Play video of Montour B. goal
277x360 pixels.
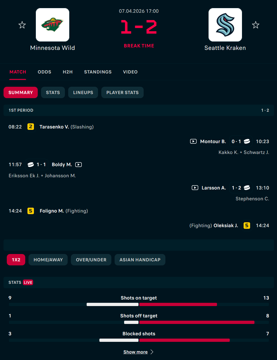193,141
